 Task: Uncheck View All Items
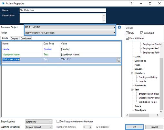pos(127,38)
